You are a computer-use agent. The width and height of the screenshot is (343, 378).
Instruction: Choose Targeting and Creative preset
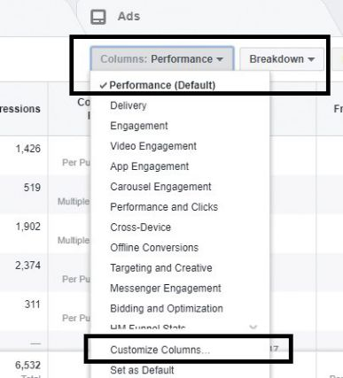tap(161, 268)
